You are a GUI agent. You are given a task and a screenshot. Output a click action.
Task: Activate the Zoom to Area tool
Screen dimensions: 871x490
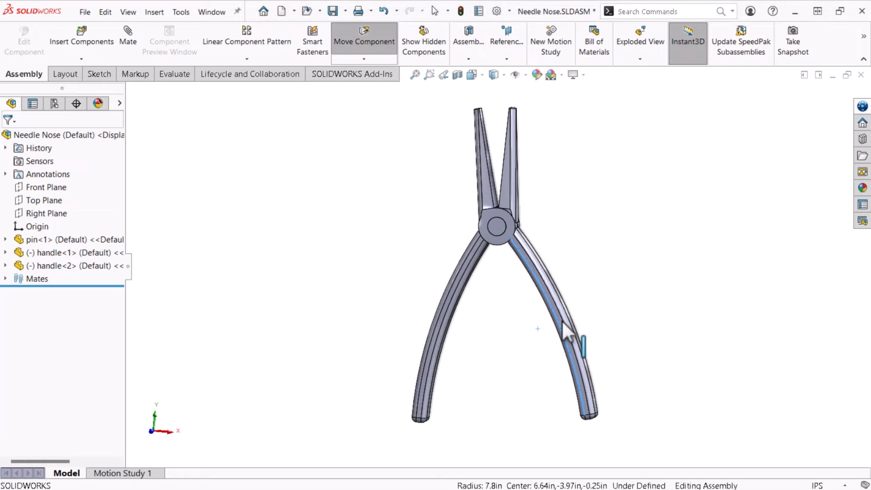[x=429, y=75]
